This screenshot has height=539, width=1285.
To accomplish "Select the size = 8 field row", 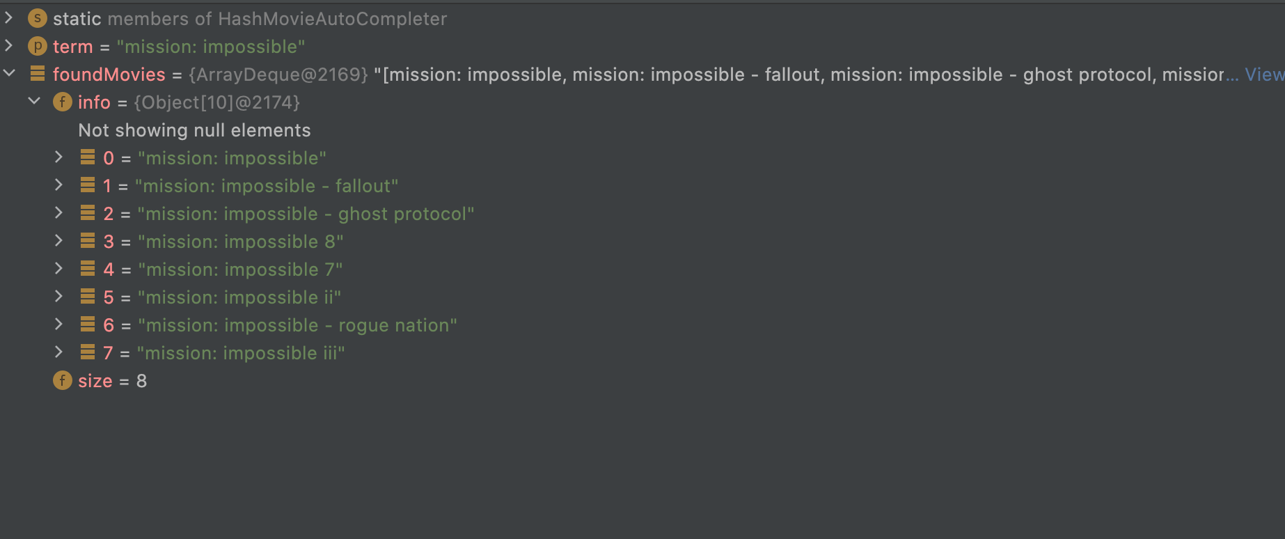I will point(100,381).
